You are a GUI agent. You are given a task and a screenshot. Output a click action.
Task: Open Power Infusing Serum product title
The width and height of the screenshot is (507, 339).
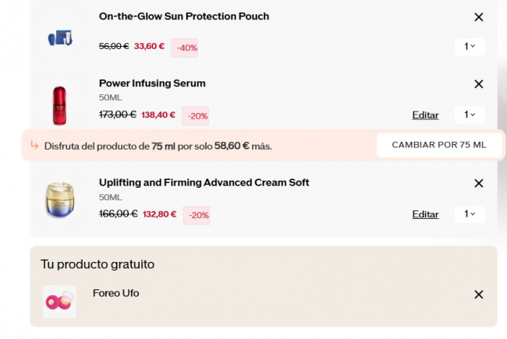click(152, 83)
